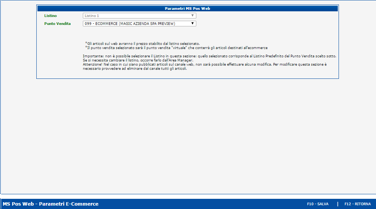The width and height of the screenshot is (376, 209).
Task: Click the MS Pos Web - Parametri E-Commerce title
Action: [51, 204]
